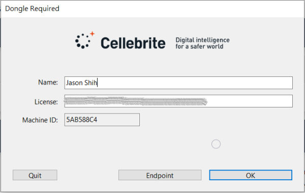Click the Quit button
Screen dimensions: 305x193
pyautogui.click(x=35, y=175)
